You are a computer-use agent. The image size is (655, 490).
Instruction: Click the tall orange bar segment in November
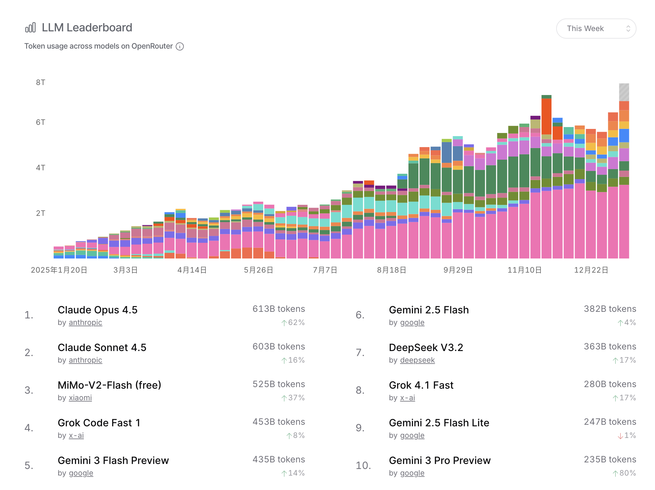[x=546, y=116]
